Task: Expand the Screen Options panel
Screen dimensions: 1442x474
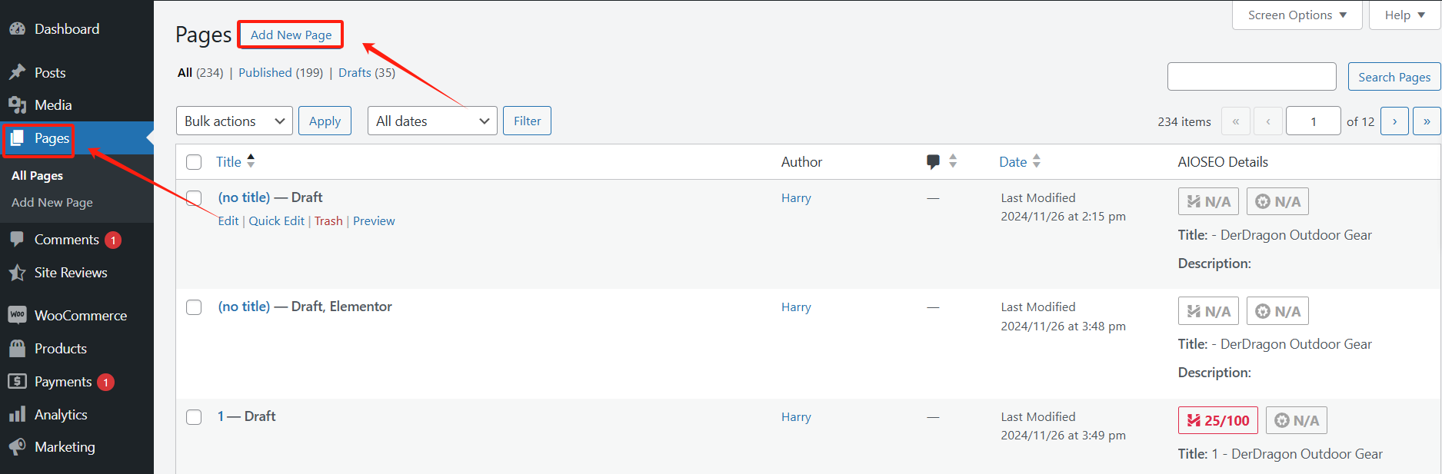Action: coord(1297,15)
